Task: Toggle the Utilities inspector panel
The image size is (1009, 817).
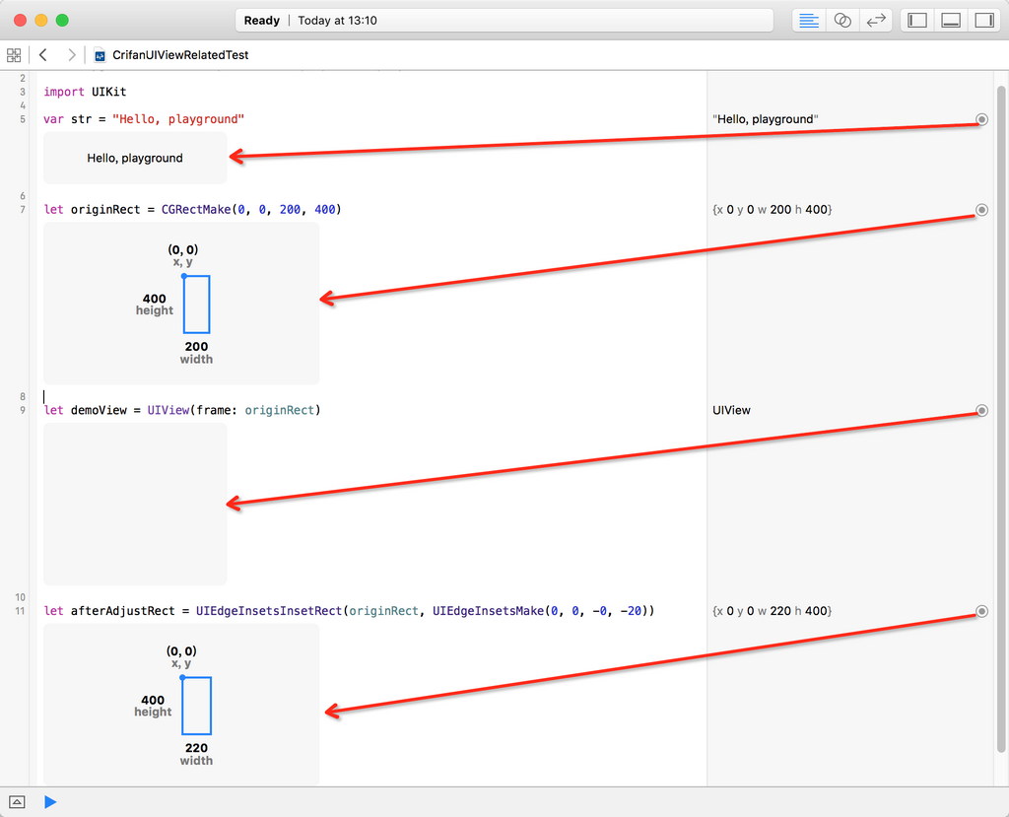Action: click(x=984, y=21)
